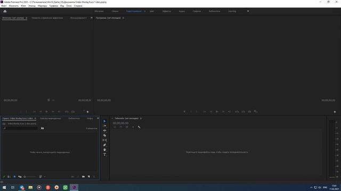The width and height of the screenshot is (341, 191).
Task: Toggle project writable pencil icon
Action: point(4,177)
